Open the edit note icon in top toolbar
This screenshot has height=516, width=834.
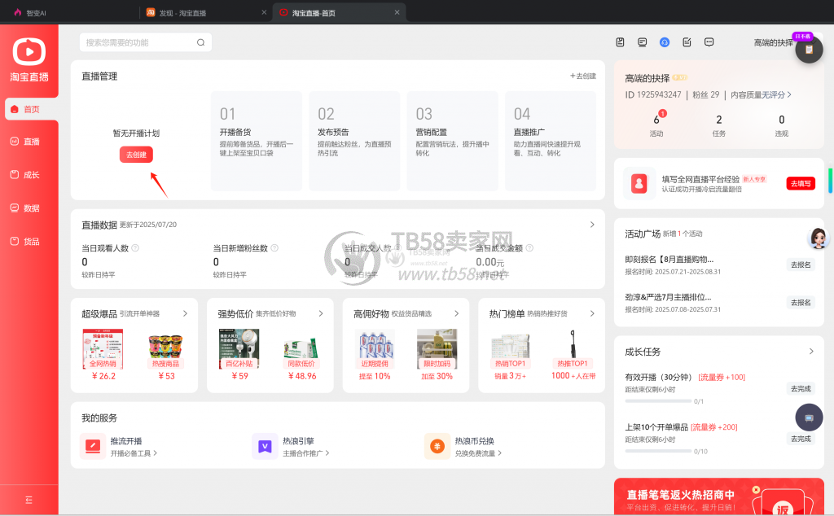pyautogui.click(x=687, y=42)
